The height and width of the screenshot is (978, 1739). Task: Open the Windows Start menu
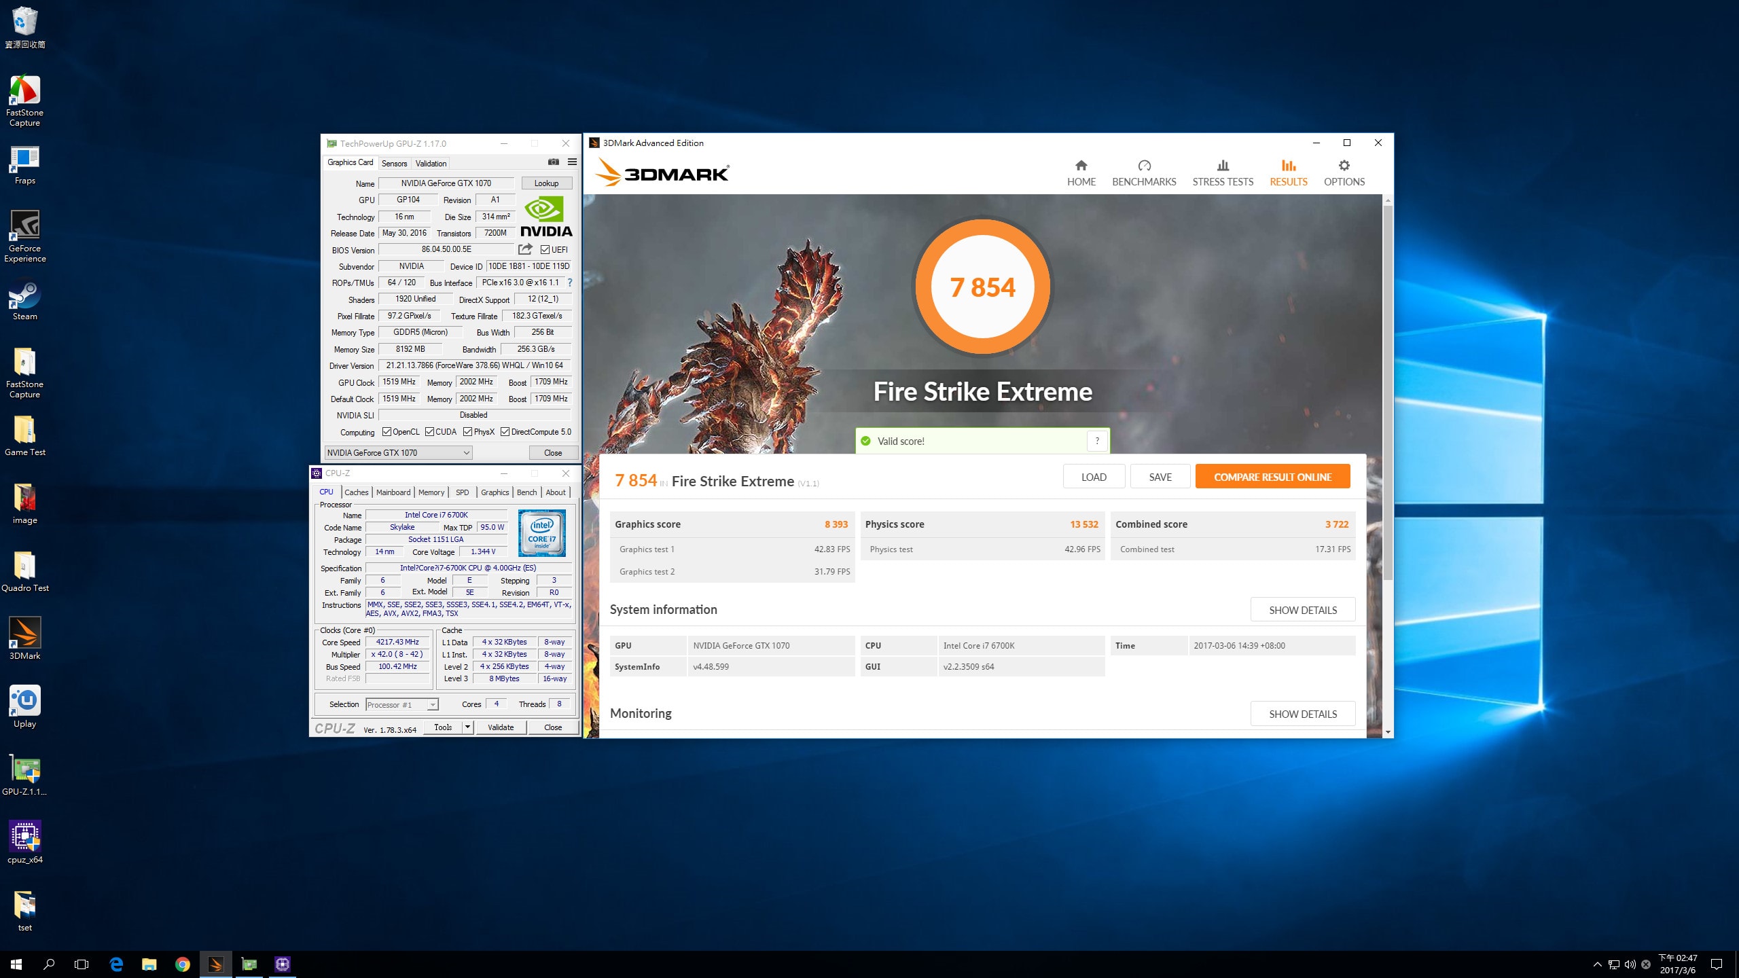click(x=16, y=964)
